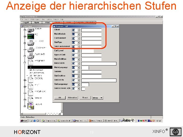Click the SubPgm value input field
This screenshot has width=183, height=137.
point(91,43)
